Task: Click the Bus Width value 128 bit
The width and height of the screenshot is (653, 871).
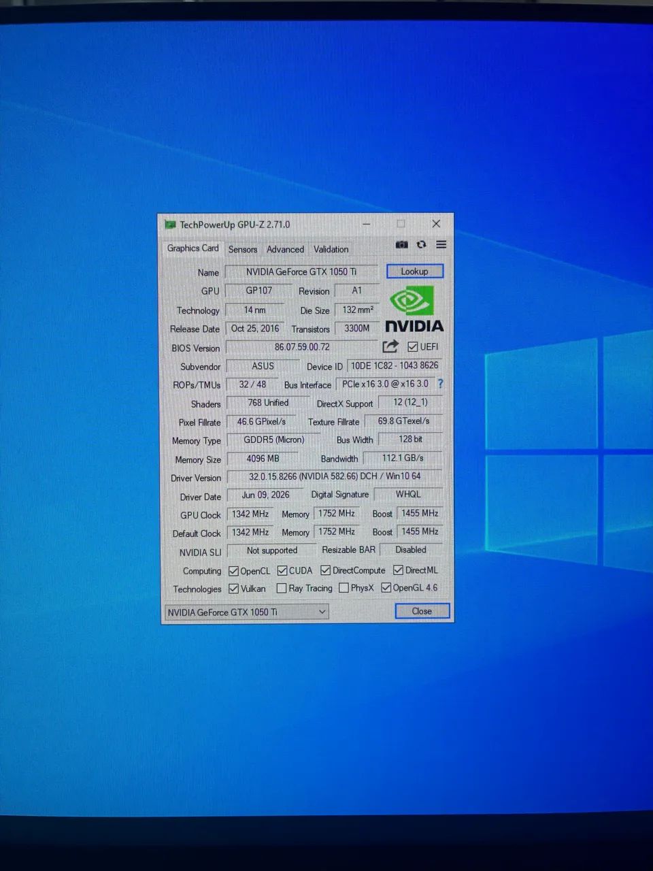Action: click(410, 440)
